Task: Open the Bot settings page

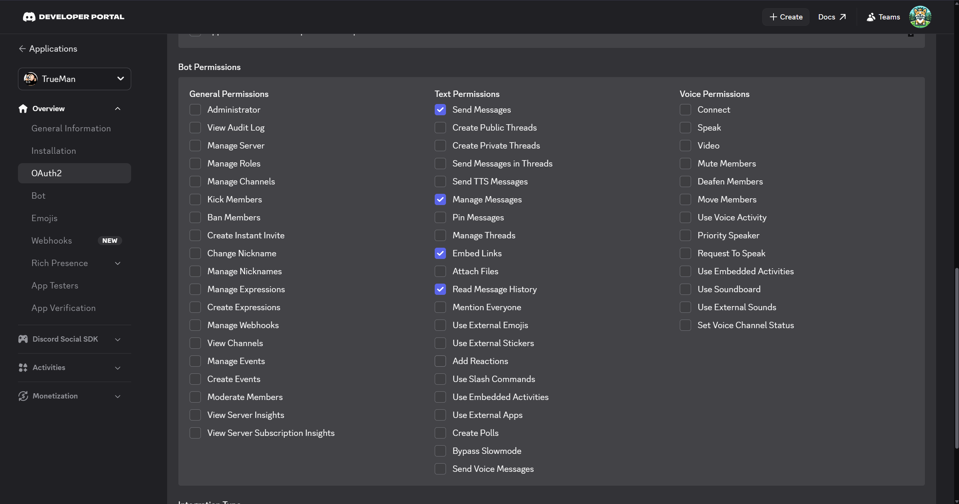Action: tap(38, 196)
